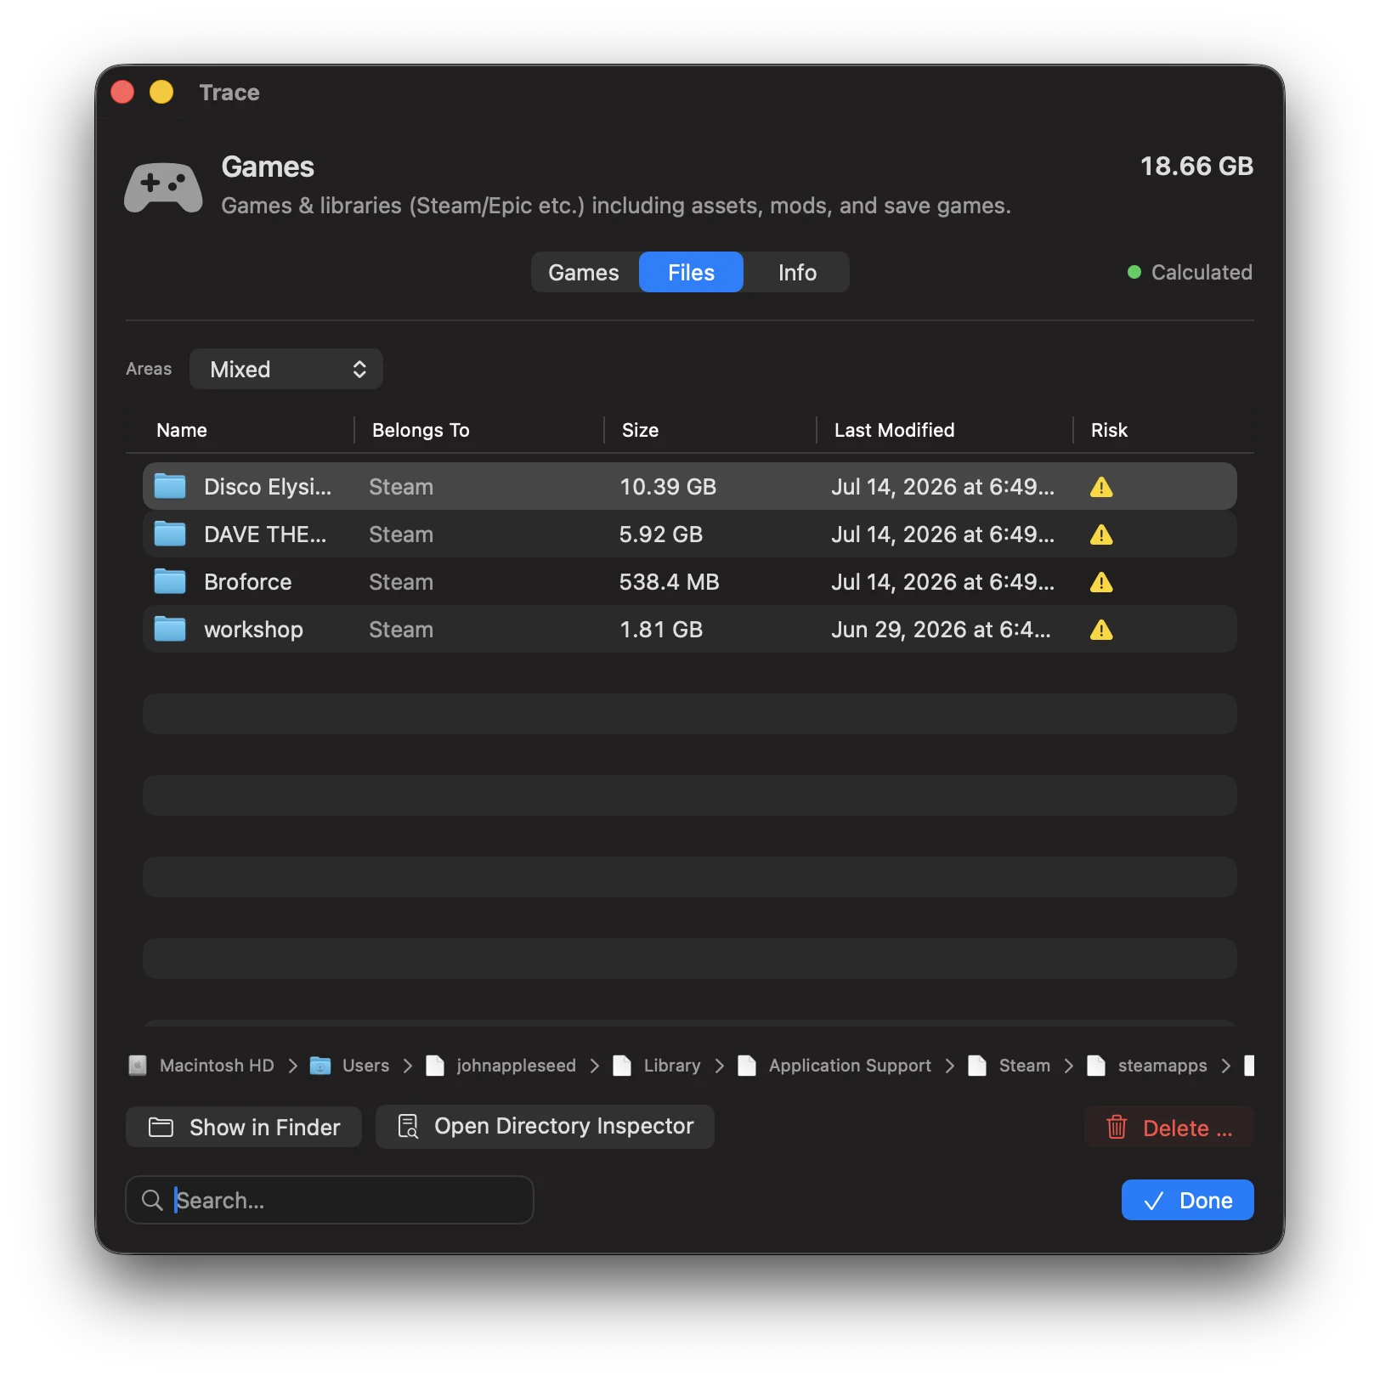This screenshot has height=1380, width=1380.
Task: Click the 1.81 GB size cell
Action: [x=661, y=630]
